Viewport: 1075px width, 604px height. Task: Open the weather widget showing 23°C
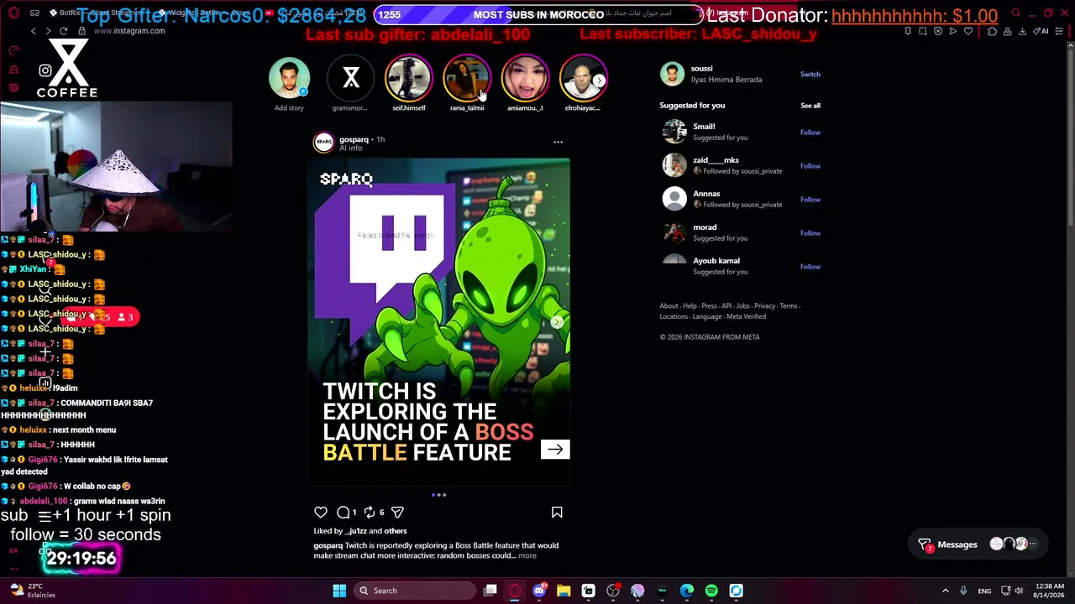pyautogui.click(x=32, y=591)
